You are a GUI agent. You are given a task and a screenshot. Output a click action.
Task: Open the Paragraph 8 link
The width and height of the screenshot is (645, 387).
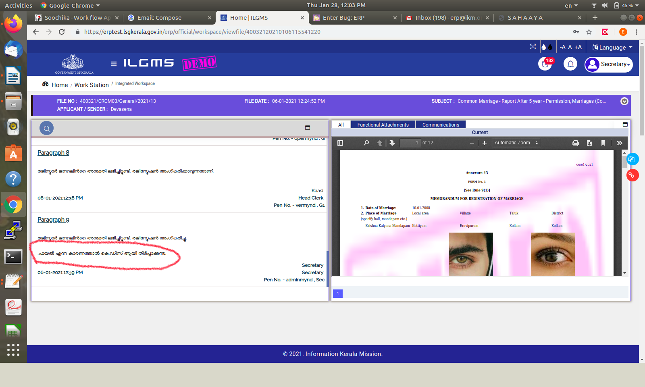click(53, 153)
